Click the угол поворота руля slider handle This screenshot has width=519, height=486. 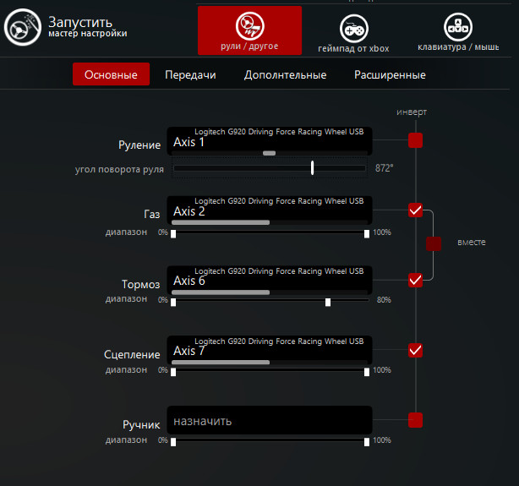tap(313, 168)
